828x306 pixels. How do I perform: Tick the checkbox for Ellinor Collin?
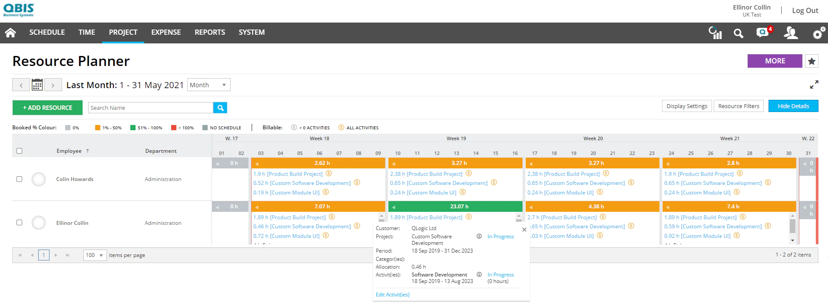point(19,222)
